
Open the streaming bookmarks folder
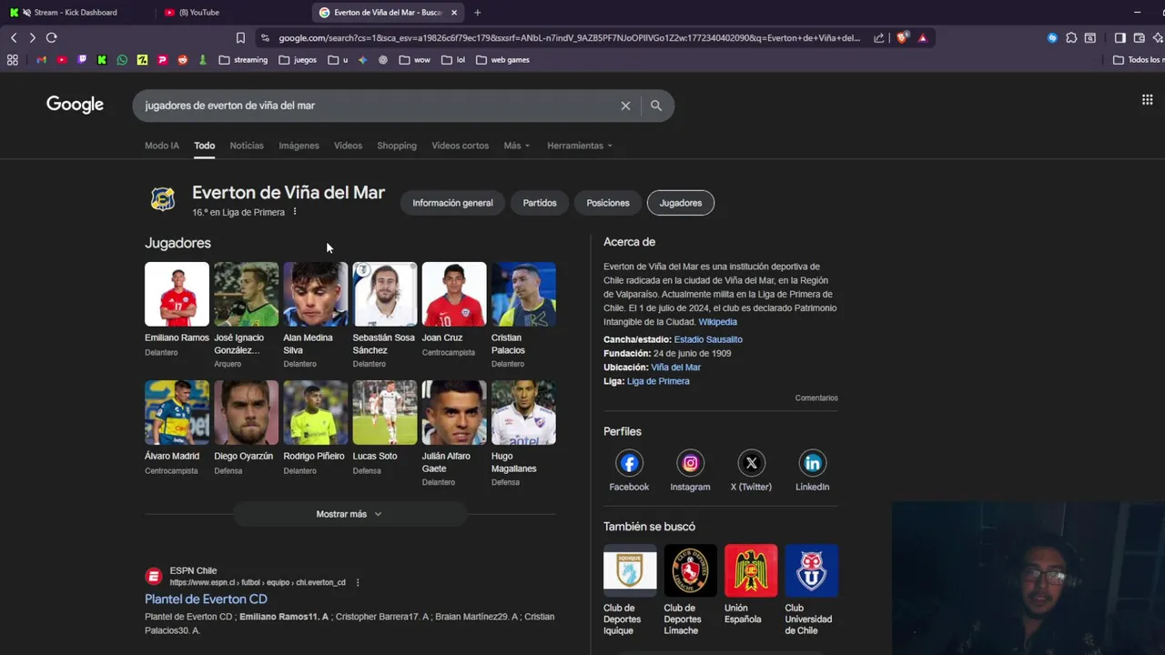point(243,60)
